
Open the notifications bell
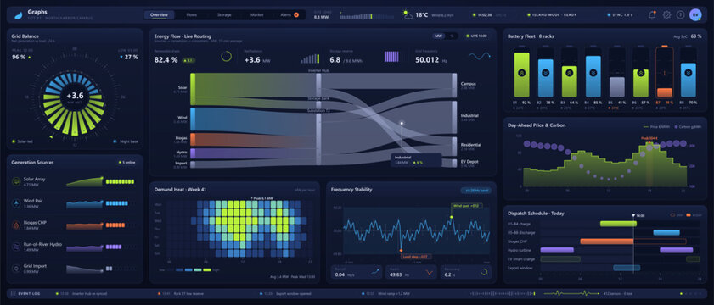pos(652,15)
